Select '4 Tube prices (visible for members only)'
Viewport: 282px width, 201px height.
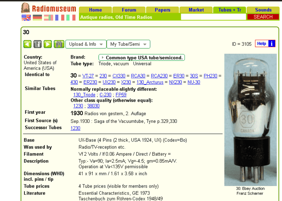118,186
